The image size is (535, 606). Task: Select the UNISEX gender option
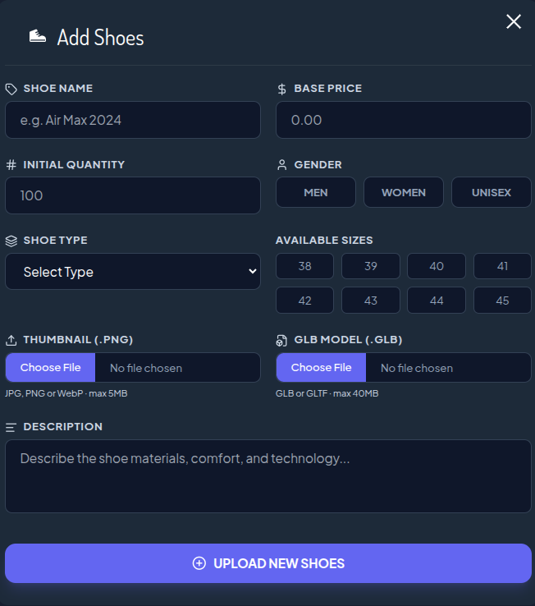[491, 192]
